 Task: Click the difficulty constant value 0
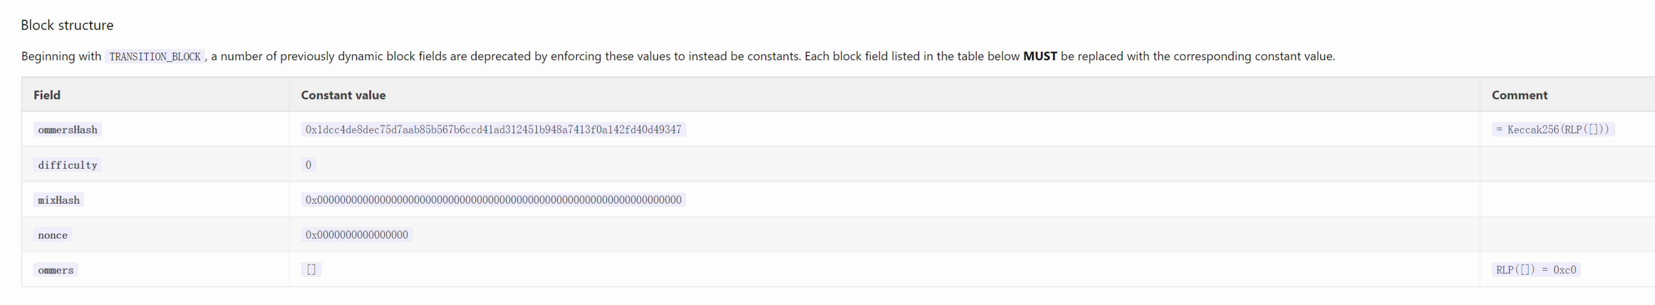[x=308, y=165]
